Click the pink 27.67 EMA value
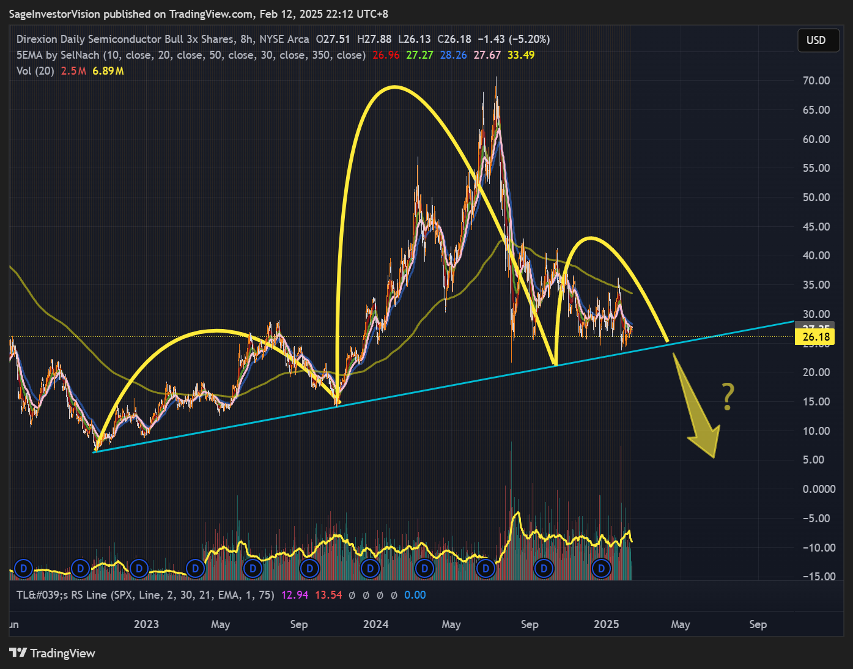 click(x=487, y=55)
